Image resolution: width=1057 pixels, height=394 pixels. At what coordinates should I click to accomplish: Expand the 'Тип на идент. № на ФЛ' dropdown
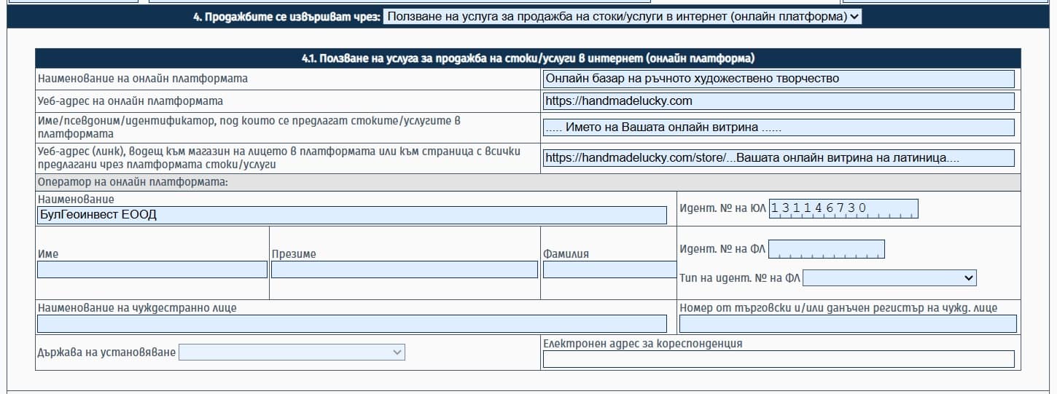pyautogui.click(x=889, y=277)
